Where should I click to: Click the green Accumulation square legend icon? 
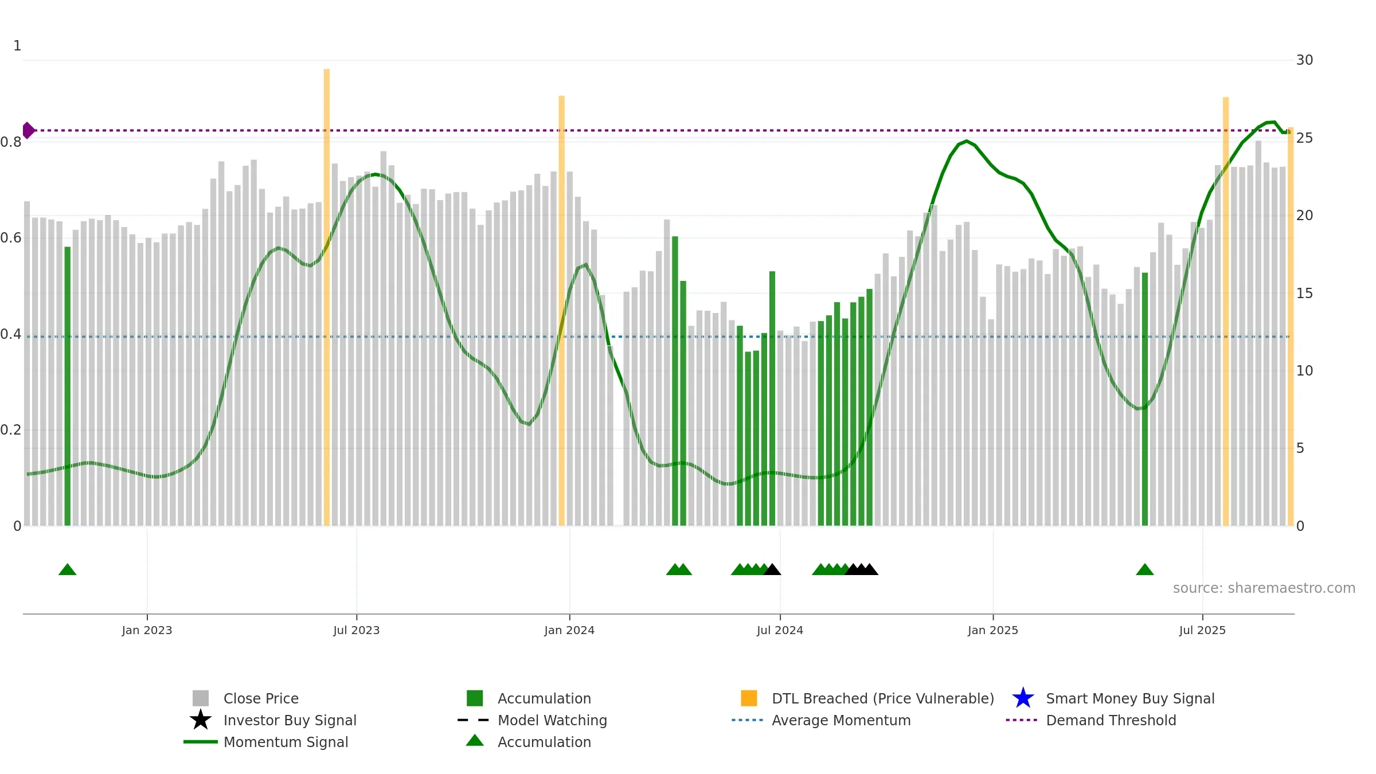[x=475, y=698]
